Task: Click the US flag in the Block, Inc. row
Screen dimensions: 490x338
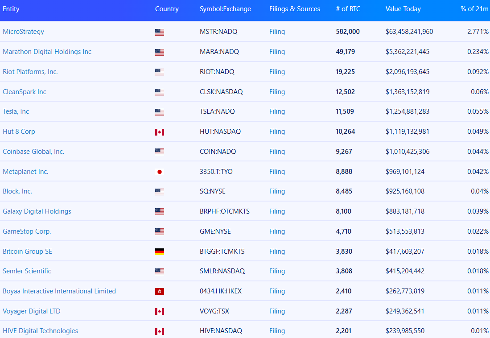Action: 159,192
